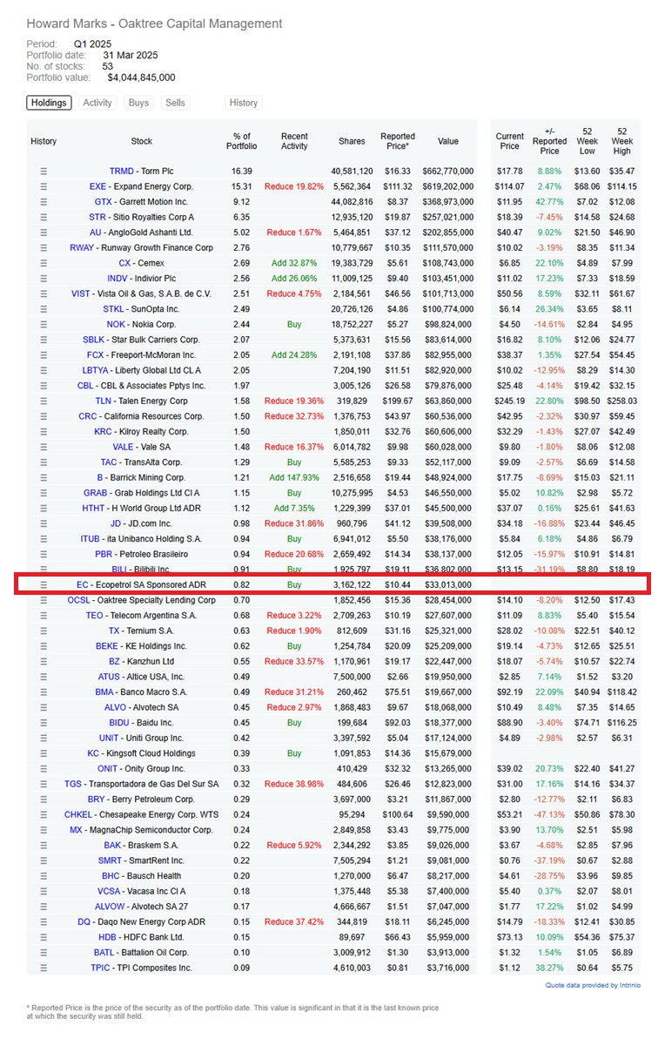Image resolution: width=658 pixels, height=1039 pixels.
Task: Open history icon for Kingsoft Cloud row
Action: tap(44, 752)
